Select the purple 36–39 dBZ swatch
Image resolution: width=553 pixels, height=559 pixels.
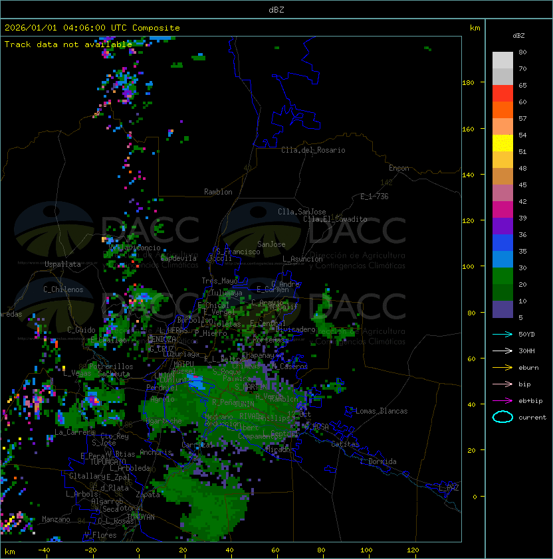tap(502, 226)
